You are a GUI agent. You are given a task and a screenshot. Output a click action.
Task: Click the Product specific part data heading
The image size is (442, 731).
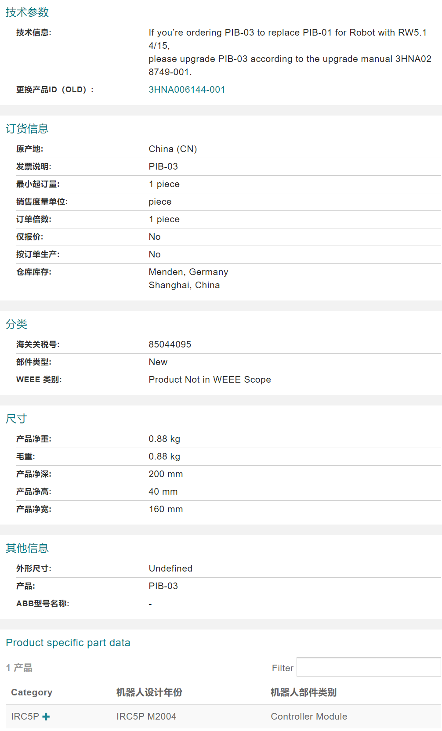(x=68, y=643)
